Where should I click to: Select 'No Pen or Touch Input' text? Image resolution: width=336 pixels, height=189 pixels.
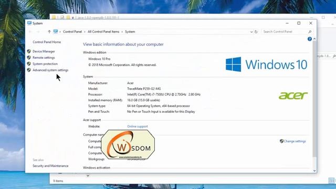(161, 112)
